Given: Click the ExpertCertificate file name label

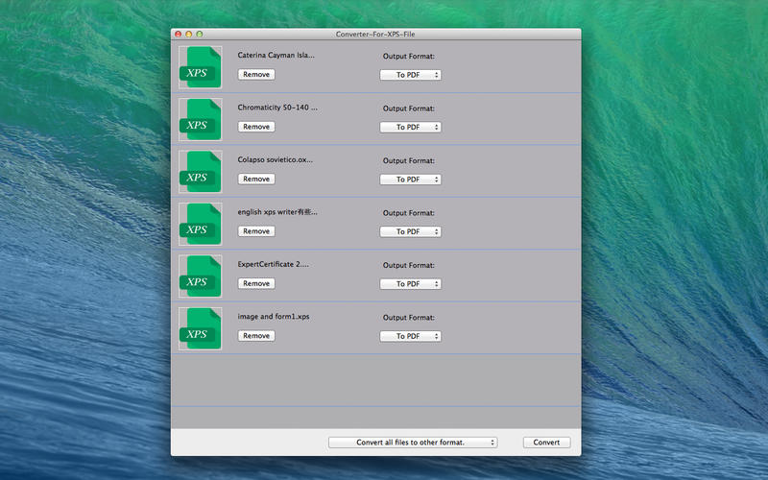Looking at the screenshot, I should pyautogui.click(x=274, y=264).
